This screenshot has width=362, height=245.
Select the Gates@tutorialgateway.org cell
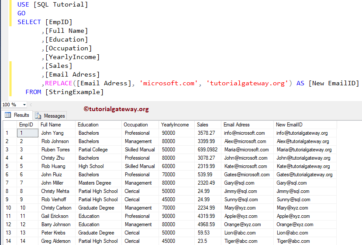(x=305, y=175)
